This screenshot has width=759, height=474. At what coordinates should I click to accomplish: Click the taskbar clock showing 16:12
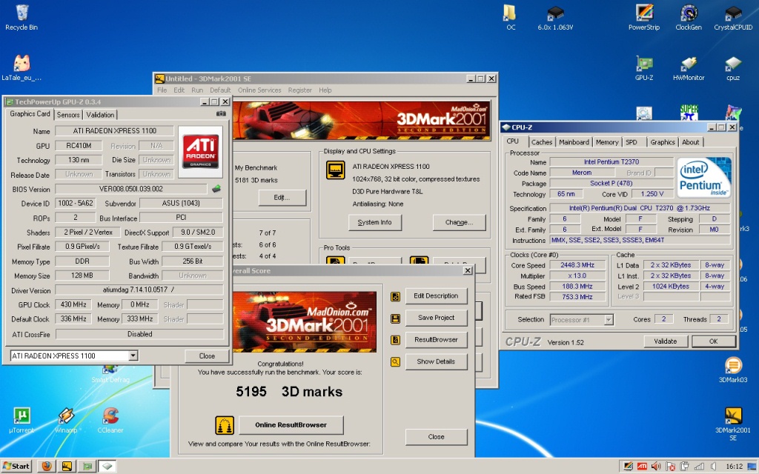(734, 467)
